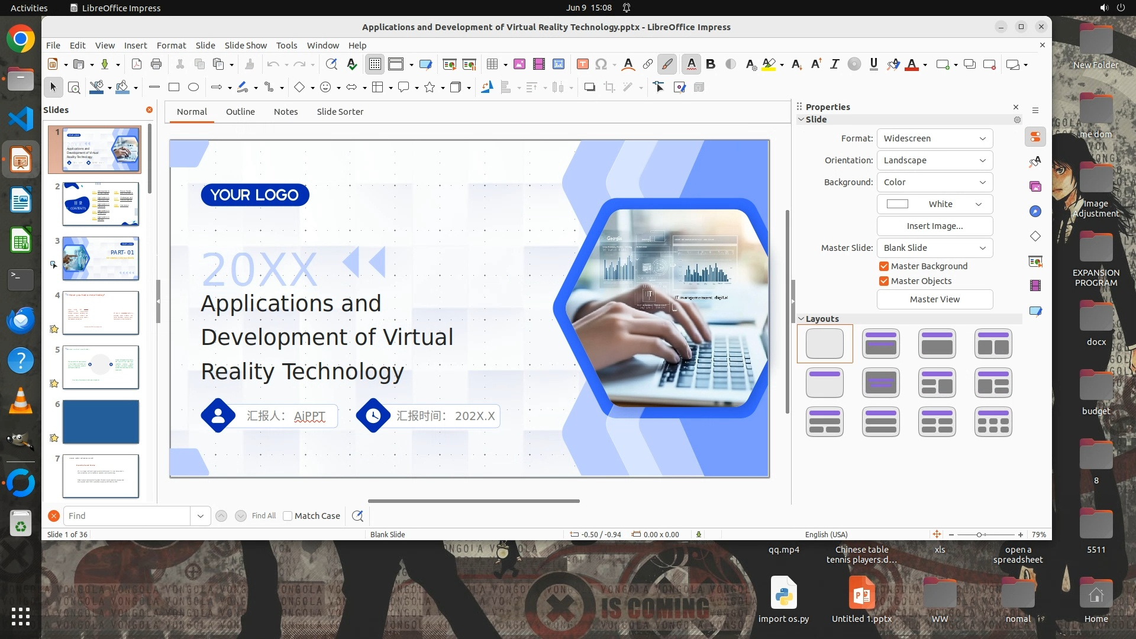Uncheck the Master Objects checkbox
The width and height of the screenshot is (1136, 639).
(884, 281)
